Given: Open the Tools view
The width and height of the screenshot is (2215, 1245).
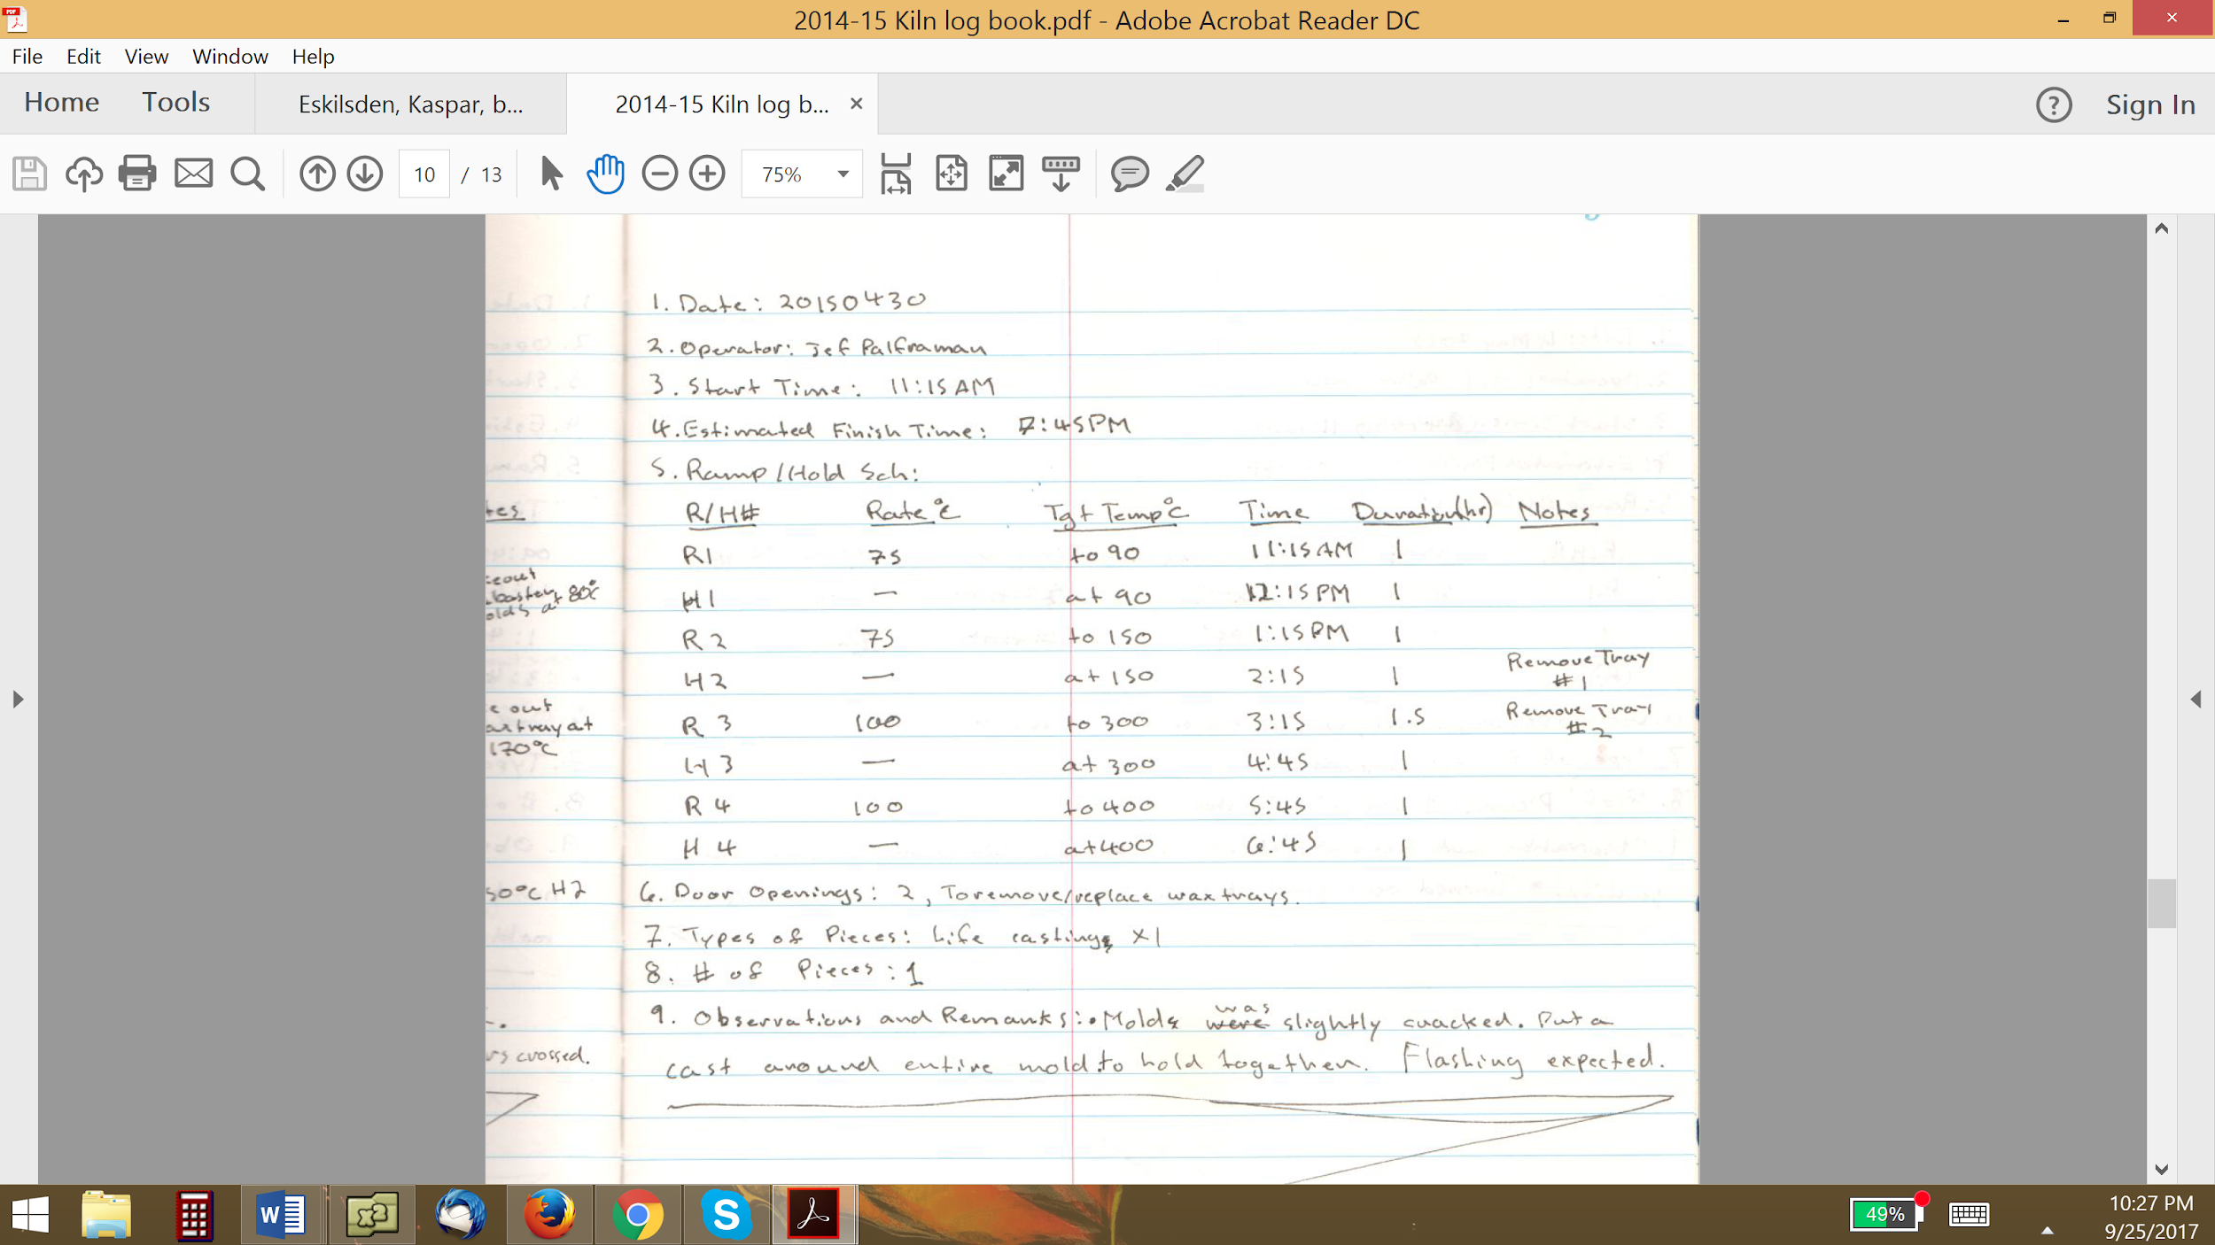Looking at the screenshot, I should 176,103.
